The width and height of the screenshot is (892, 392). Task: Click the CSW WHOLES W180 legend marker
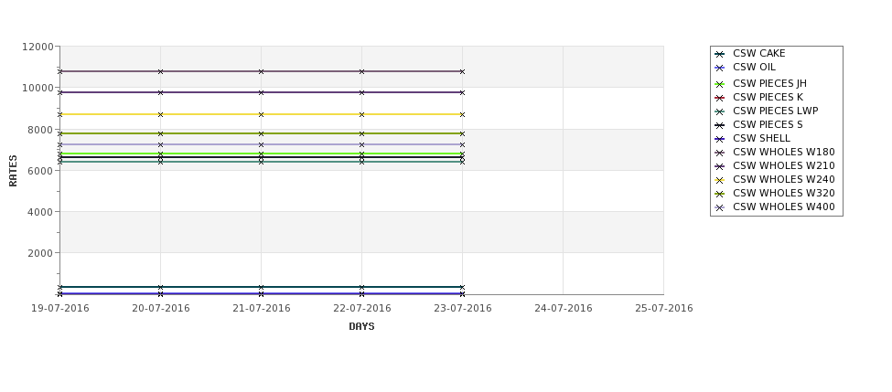719,153
